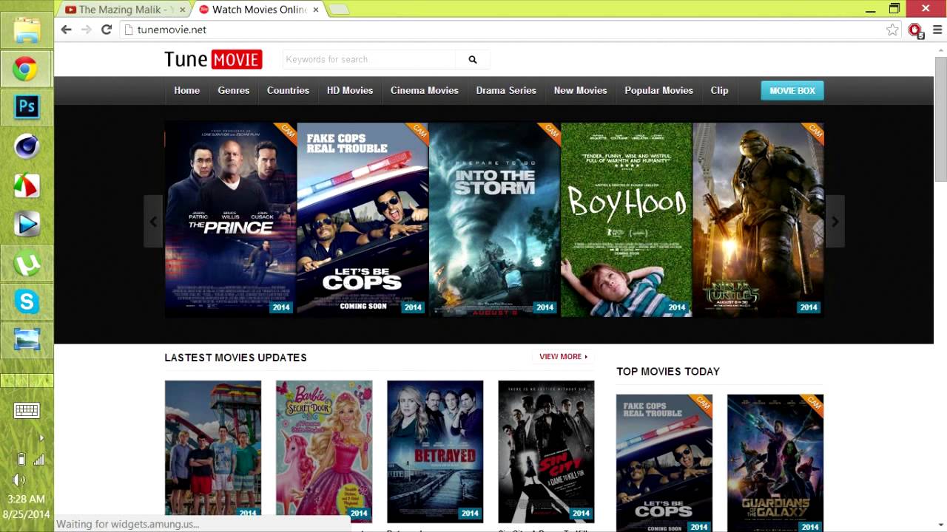Open Let's Be Cops in Top Movies Today
This screenshot has height=532, width=947.
pos(664,463)
